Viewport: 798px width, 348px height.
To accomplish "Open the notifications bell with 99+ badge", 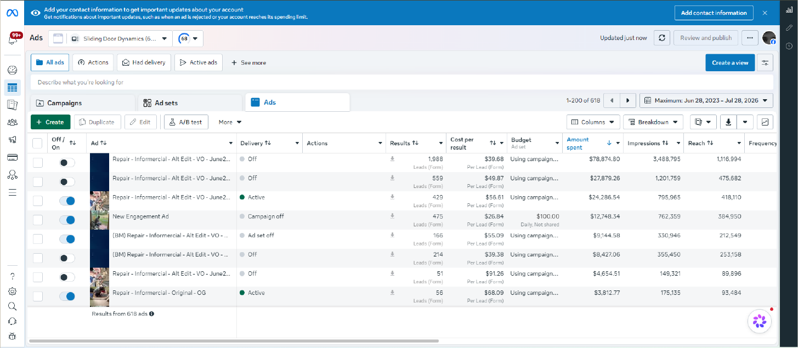I will tap(13, 38).
